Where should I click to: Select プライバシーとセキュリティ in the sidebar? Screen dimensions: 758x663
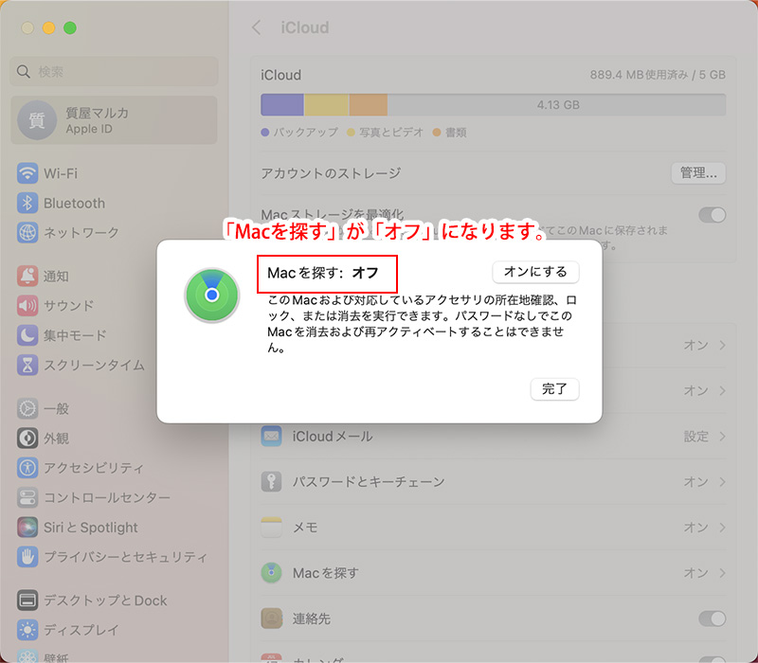[124, 557]
